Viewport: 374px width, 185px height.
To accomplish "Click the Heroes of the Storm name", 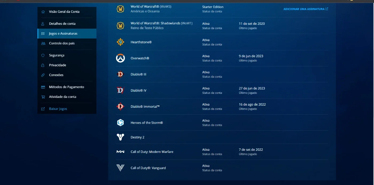I will point(147,123).
